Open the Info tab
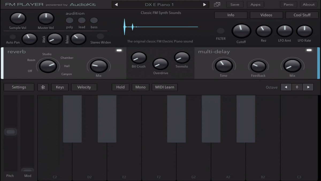 click(231, 15)
